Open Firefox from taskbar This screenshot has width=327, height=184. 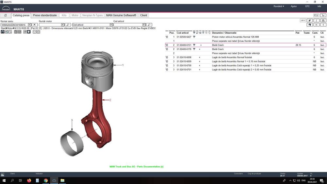pos(29,180)
